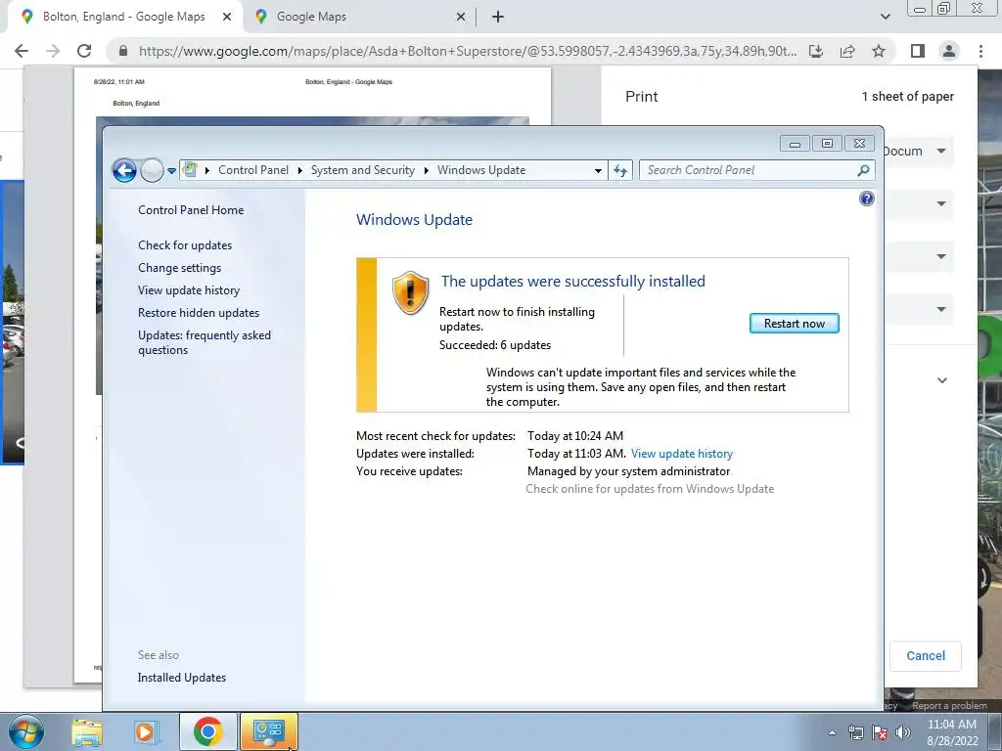Click the share page icon in Chrome
The image size is (1002, 751).
tap(847, 51)
